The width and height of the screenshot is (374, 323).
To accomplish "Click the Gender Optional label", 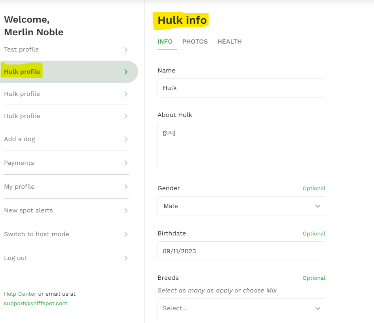I will pyautogui.click(x=314, y=189).
